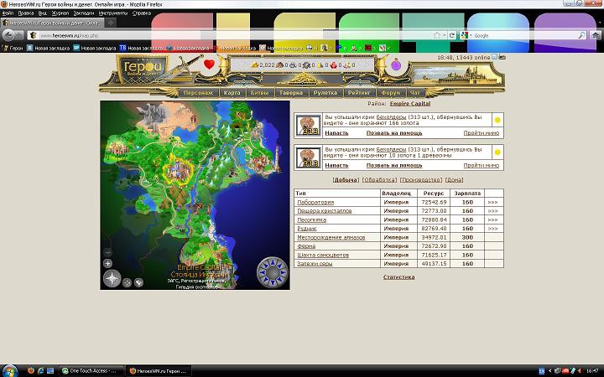Click the map navigation compass wheel
604x377 pixels.
click(272, 271)
